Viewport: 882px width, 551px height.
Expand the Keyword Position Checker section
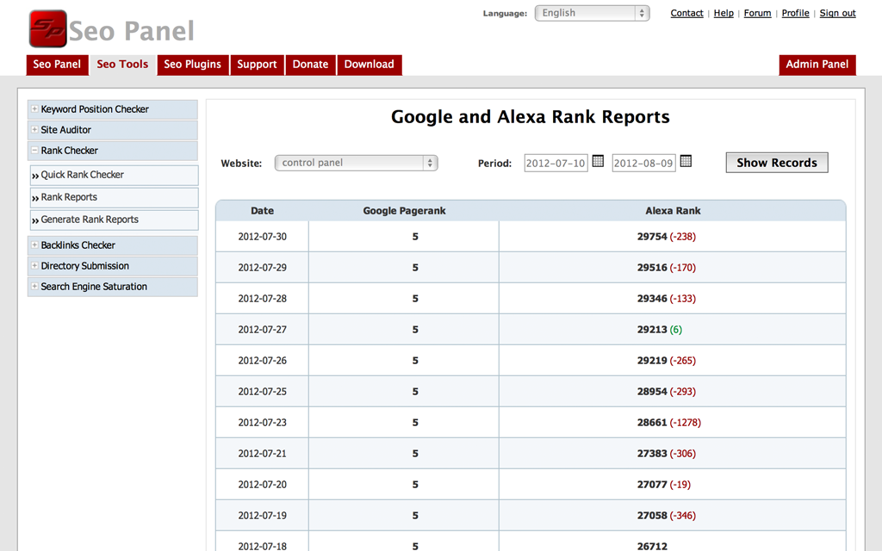click(x=95, y=109)
